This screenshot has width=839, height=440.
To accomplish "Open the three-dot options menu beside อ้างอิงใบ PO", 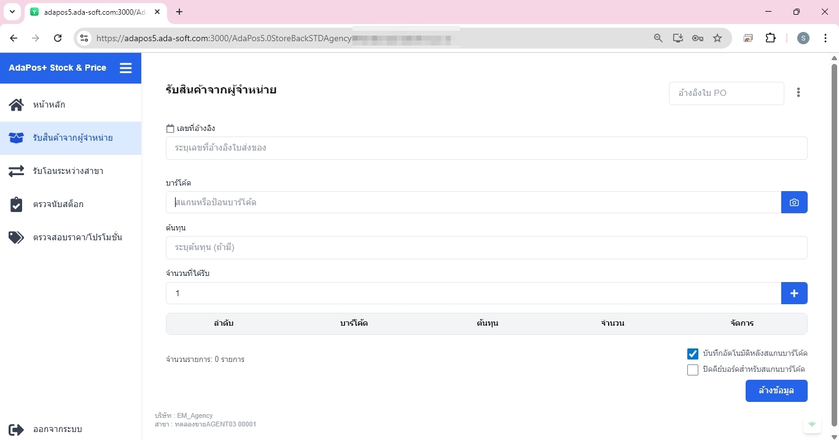I will coord(798,93).
